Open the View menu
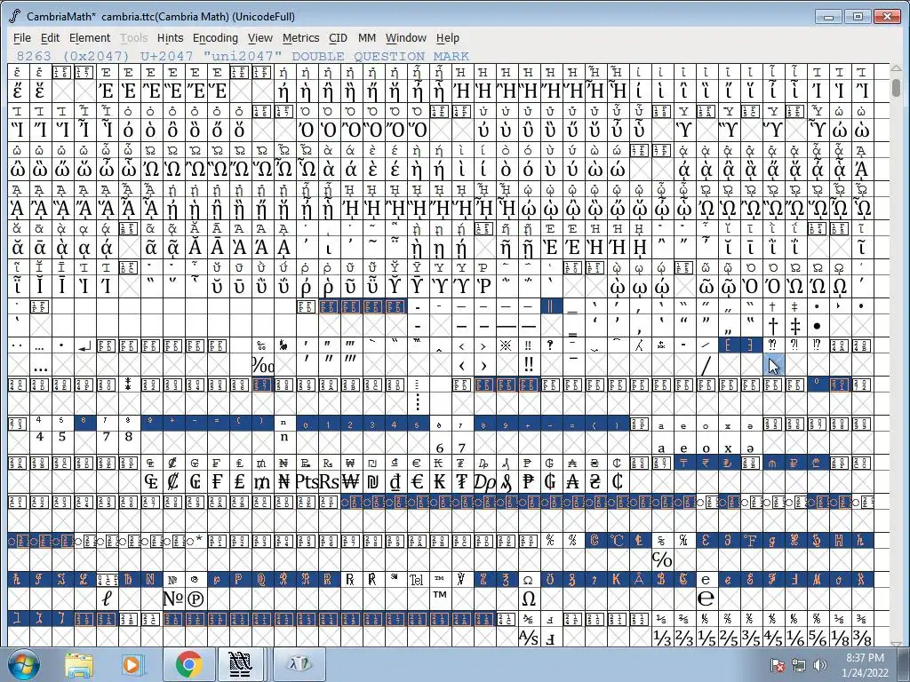Viewport: 910px width, 682px height. (x=260, y=37)
